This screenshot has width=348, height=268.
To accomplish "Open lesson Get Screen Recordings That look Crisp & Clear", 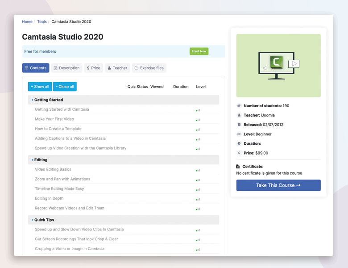I will point(76,239).
